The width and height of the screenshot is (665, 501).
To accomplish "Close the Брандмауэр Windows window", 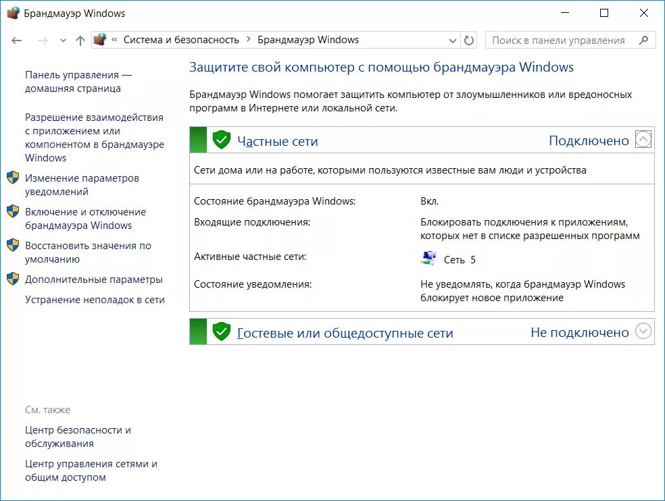I will coord(643,13).
